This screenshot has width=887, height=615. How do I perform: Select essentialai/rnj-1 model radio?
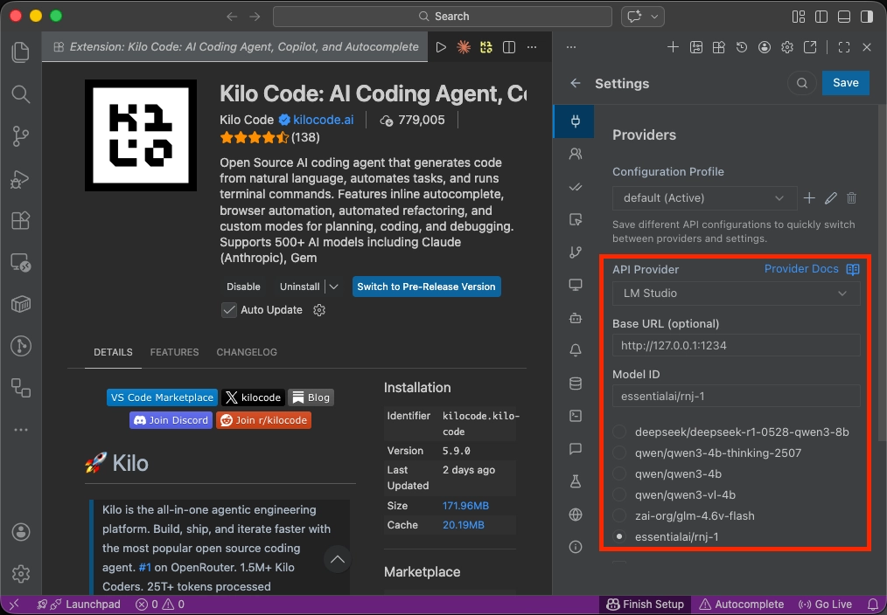point(620,536)
